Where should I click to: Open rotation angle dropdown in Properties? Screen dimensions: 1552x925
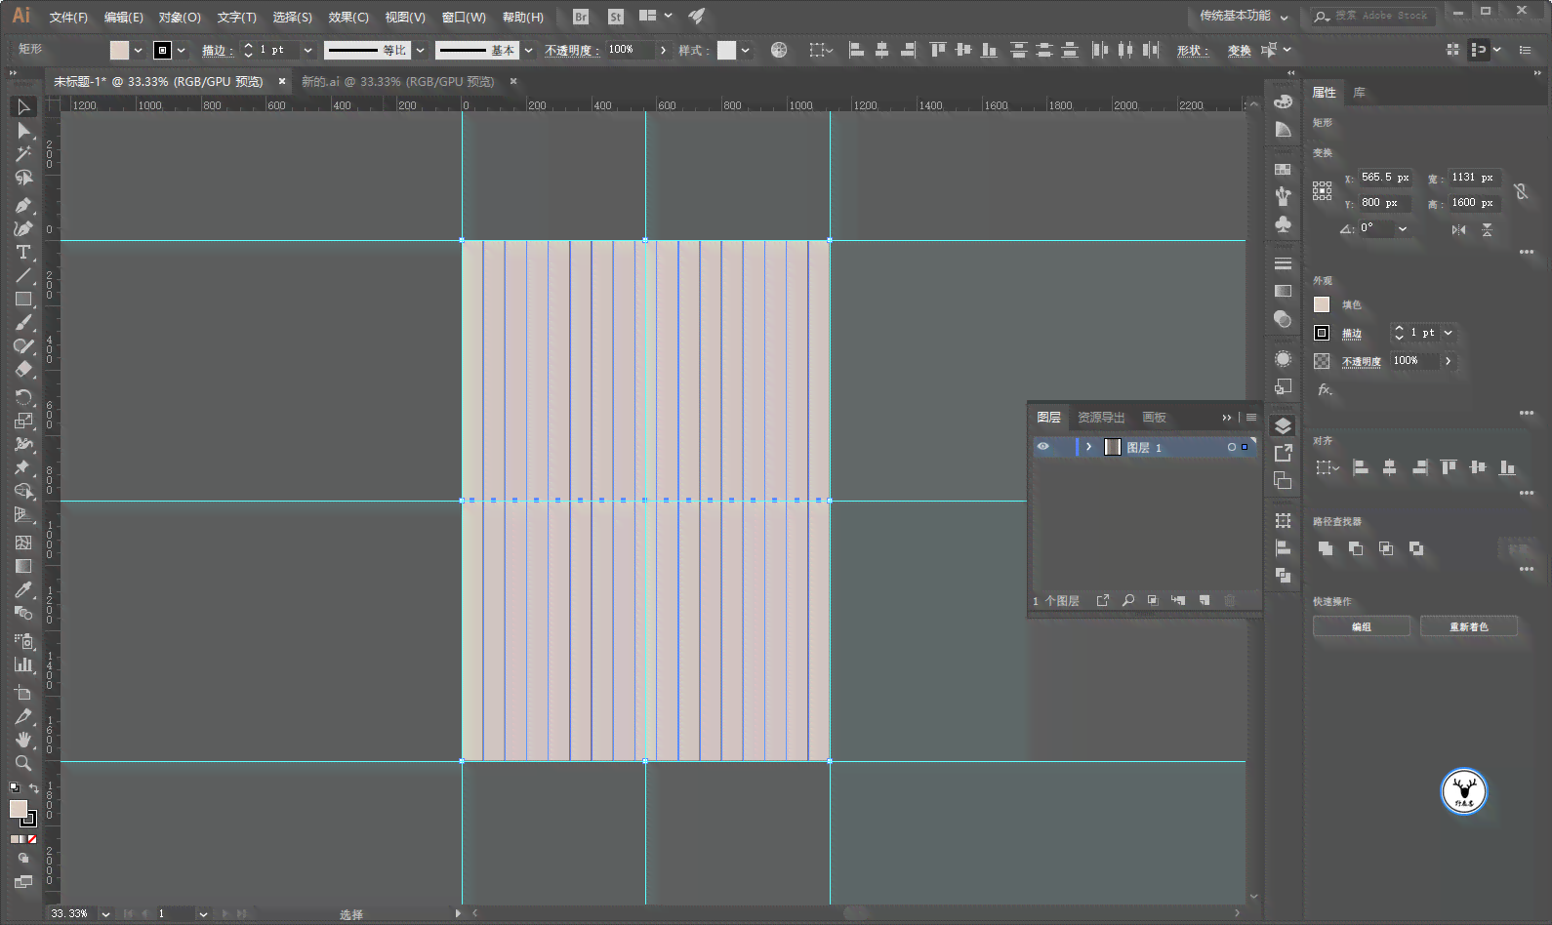(1403, 229)
